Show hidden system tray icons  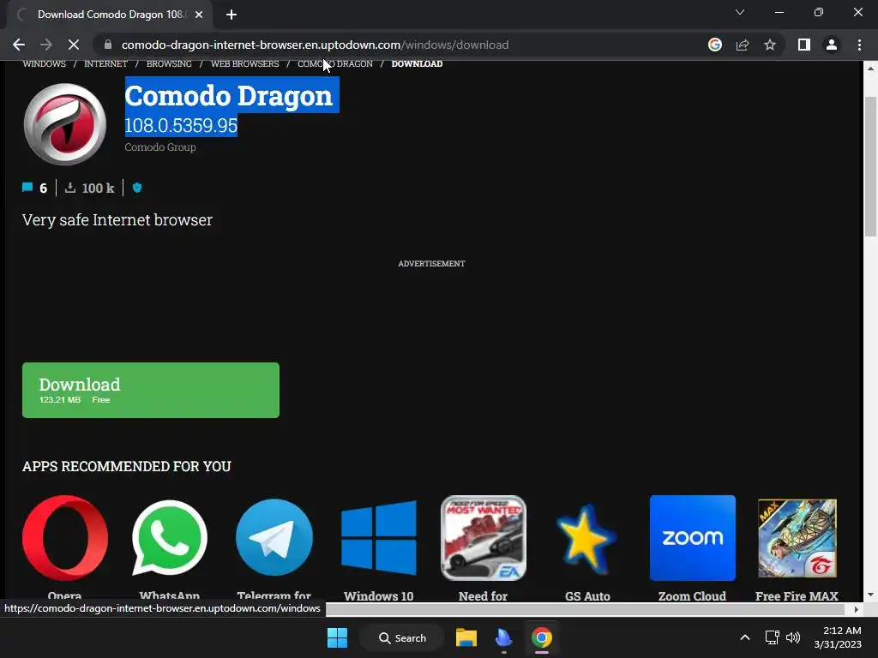click(745, 637)
